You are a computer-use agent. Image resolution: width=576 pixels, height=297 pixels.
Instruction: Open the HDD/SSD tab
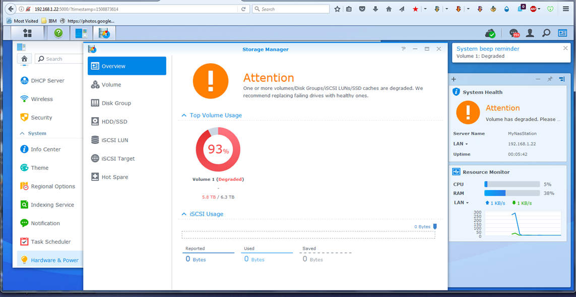[x=114, y=122]
